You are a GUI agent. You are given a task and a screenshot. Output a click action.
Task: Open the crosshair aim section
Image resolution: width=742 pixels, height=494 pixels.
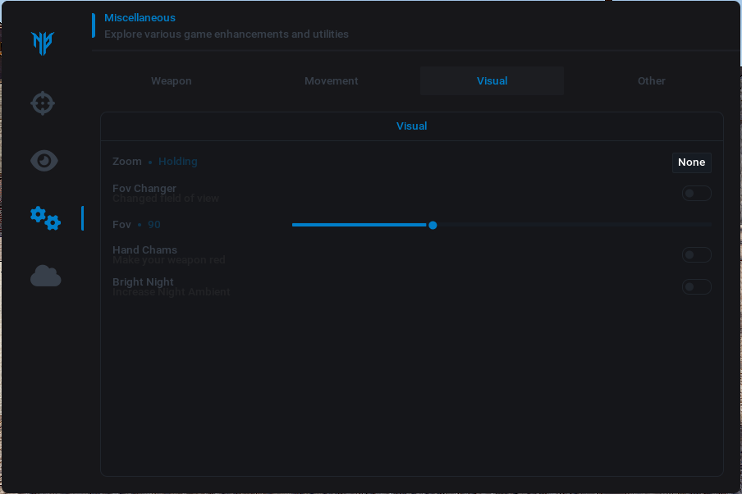[x=43, y=103]
